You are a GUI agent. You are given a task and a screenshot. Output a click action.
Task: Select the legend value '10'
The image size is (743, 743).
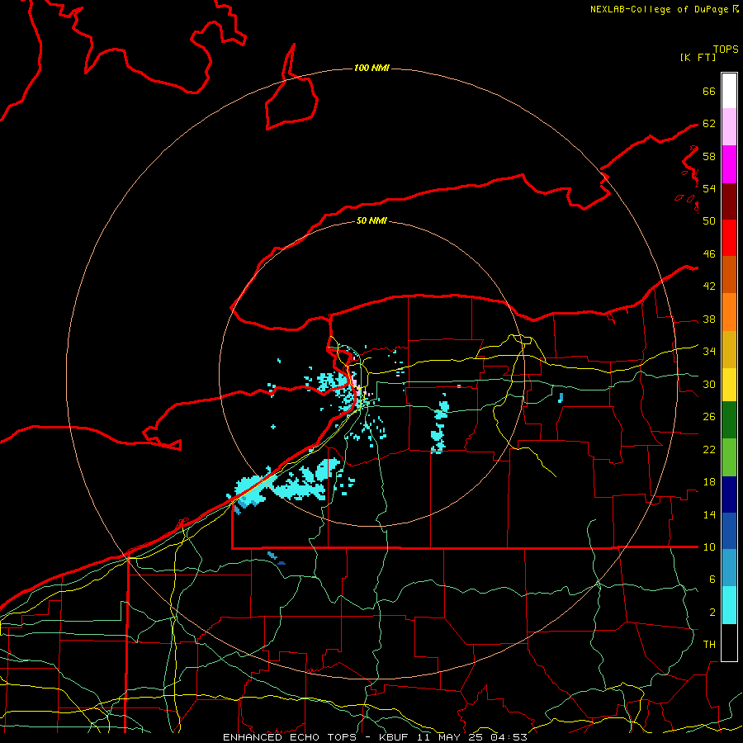(x=709, y=547)
